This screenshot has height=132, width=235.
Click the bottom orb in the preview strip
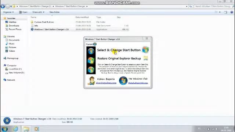pyautogui.click(x=91, y=70)
